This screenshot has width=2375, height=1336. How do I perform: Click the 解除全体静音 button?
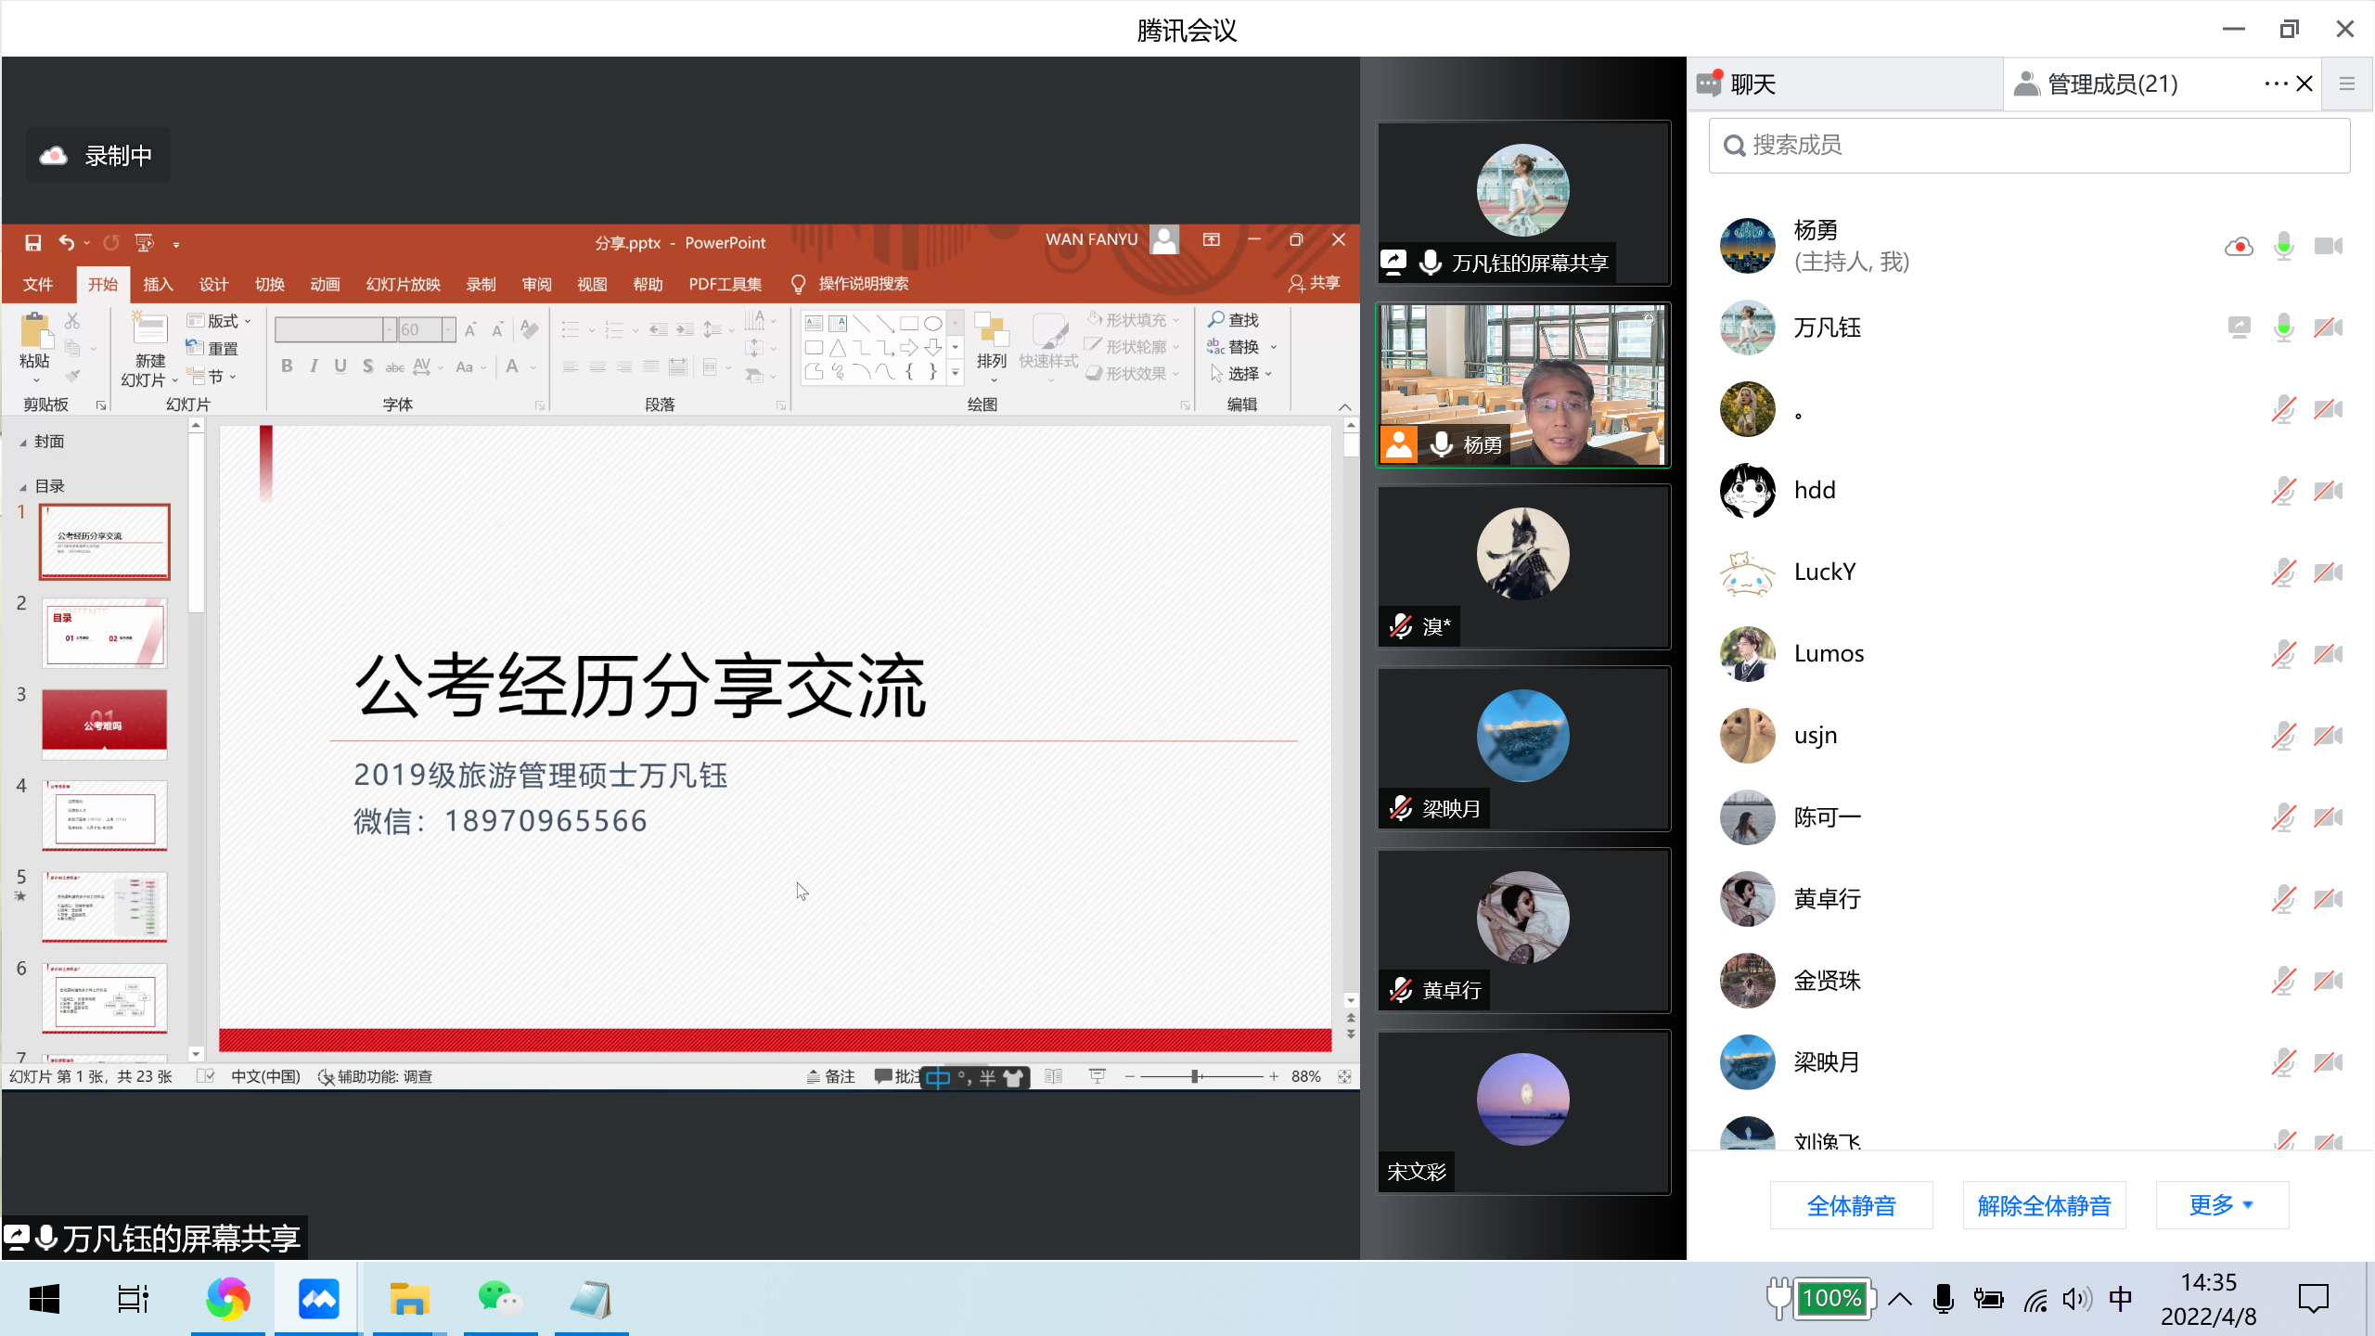2044,1205
